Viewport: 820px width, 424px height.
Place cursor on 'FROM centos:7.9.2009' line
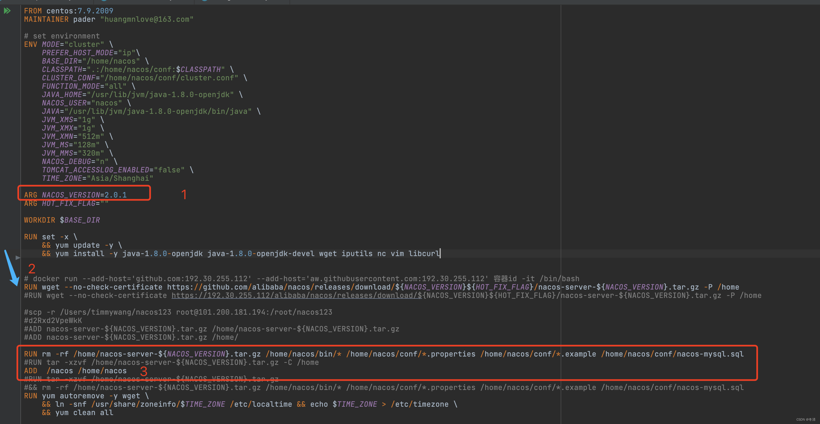point(68,11)
